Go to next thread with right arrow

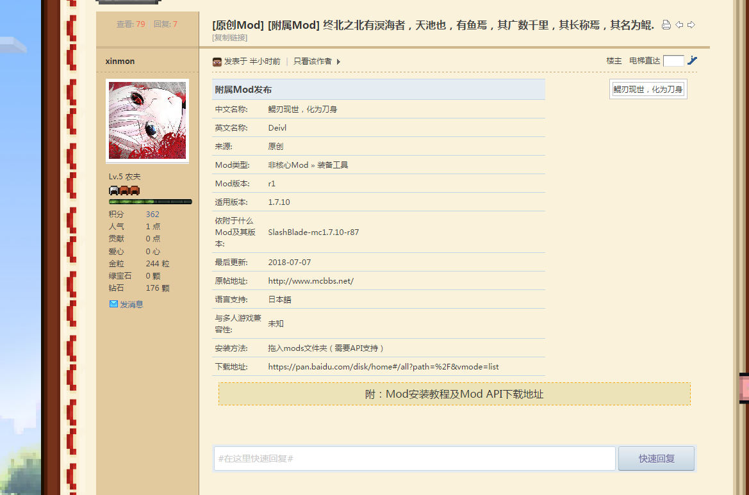tap(691, 25)
